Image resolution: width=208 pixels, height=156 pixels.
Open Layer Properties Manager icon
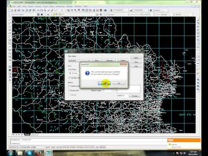tap(48, 14)
